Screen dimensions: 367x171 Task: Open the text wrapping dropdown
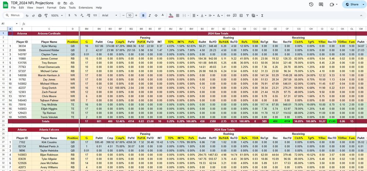(x=211, y=15)
